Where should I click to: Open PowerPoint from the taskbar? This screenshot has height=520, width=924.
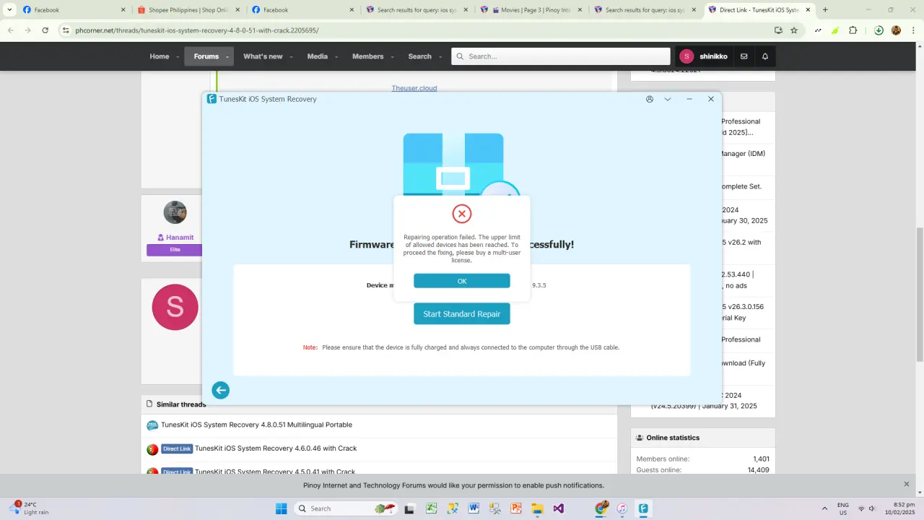click(x=516, y=508)
